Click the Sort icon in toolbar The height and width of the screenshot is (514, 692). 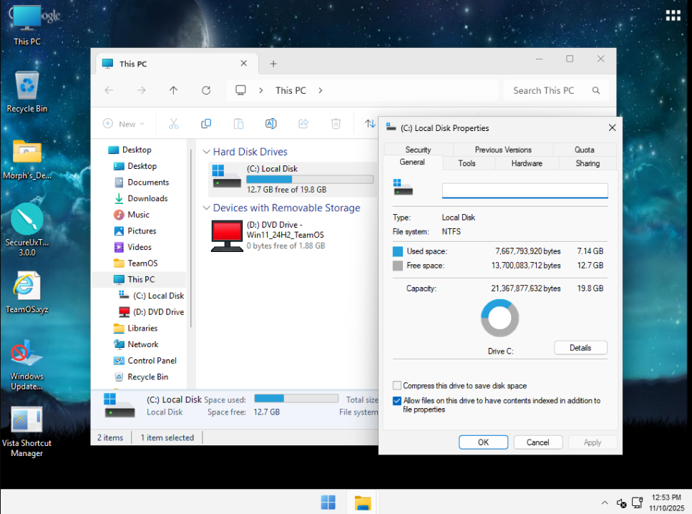click(370, 124)
